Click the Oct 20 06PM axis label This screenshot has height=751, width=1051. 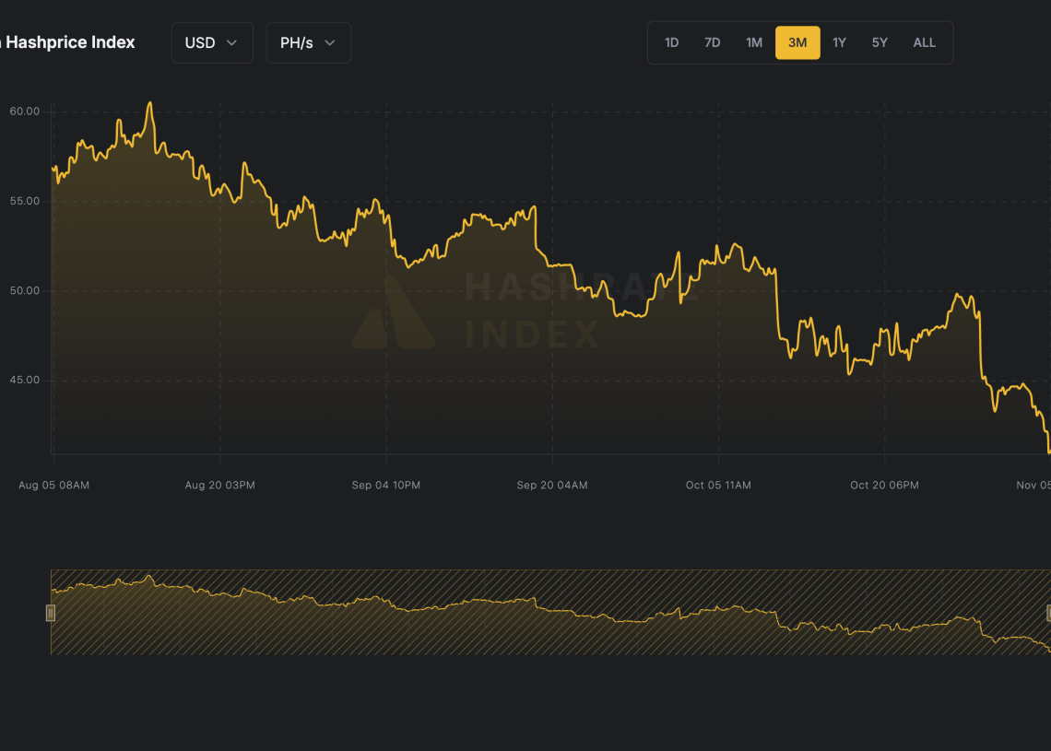[x=884, y=485]
